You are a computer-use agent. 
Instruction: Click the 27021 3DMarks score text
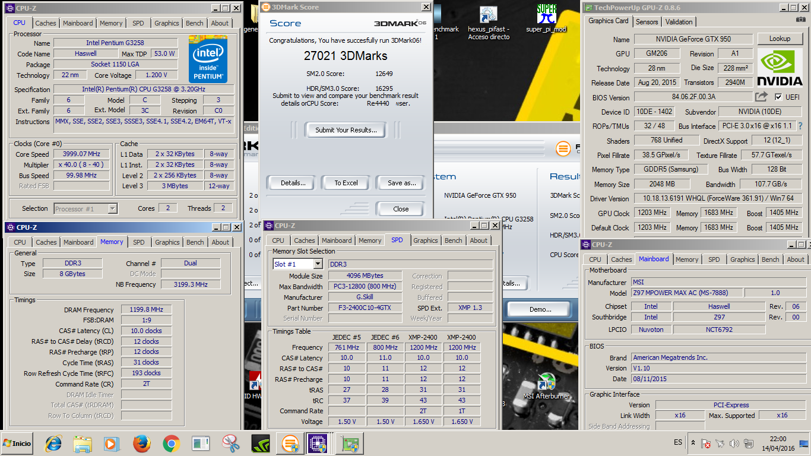[x=345, y=56]
